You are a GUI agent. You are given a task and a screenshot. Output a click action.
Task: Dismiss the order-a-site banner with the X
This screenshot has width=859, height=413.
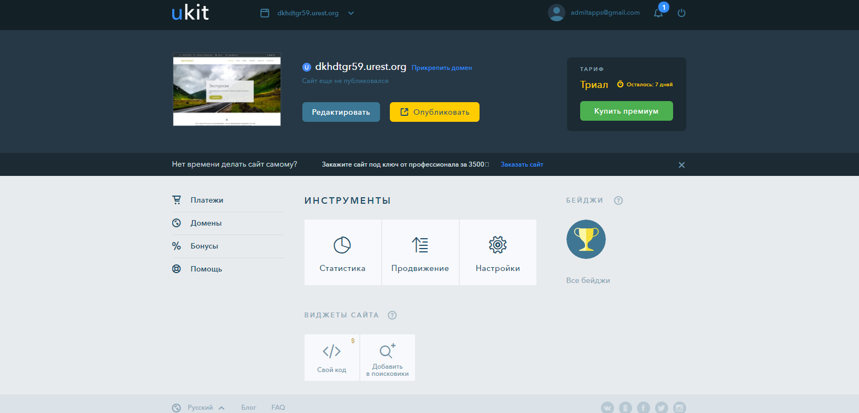681,165
